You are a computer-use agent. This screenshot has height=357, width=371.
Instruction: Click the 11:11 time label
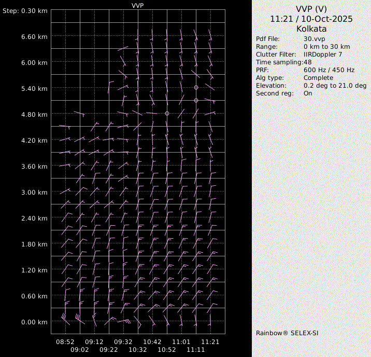(x=196, y=350)
